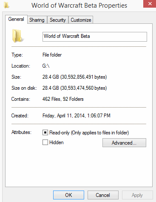Screen dimensions: 156x202
Task: Click the 'Created:' label
Action: [20, 116]
